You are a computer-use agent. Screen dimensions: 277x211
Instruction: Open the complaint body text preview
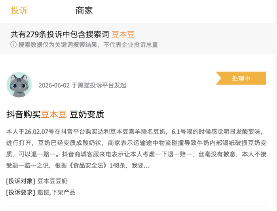136,149
